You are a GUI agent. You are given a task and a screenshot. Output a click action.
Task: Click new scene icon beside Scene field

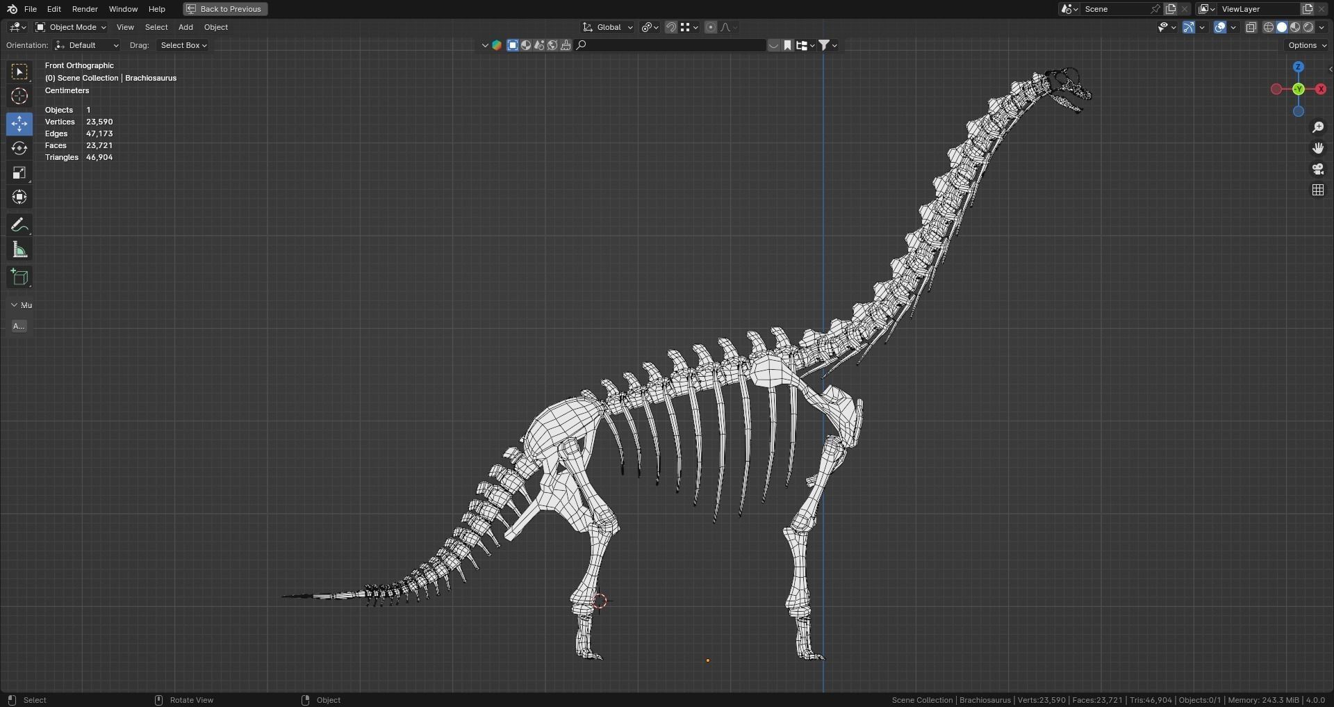pyautogui.click(x=1171, y=9)
